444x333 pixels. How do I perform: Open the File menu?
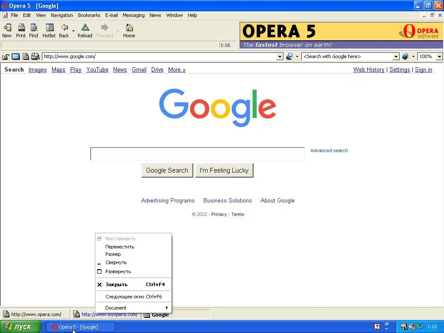tap(14, 15)
